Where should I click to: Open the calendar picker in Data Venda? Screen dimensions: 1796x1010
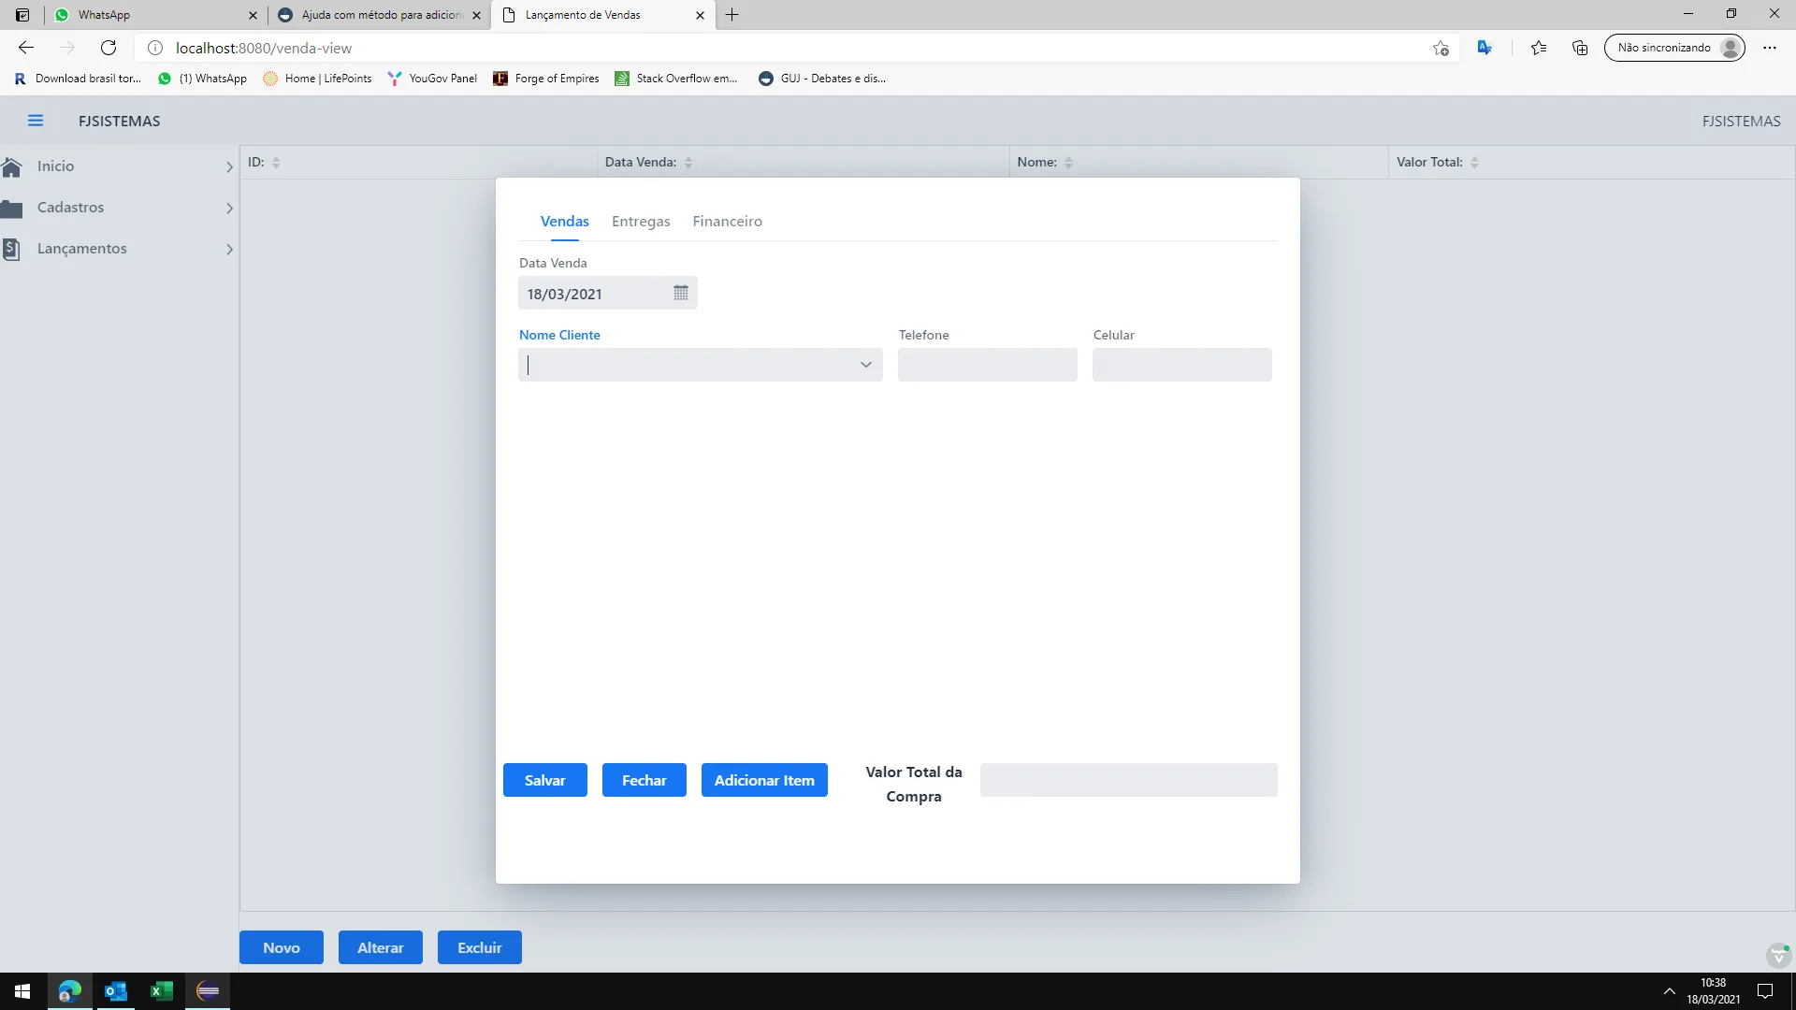click(681, 293)
